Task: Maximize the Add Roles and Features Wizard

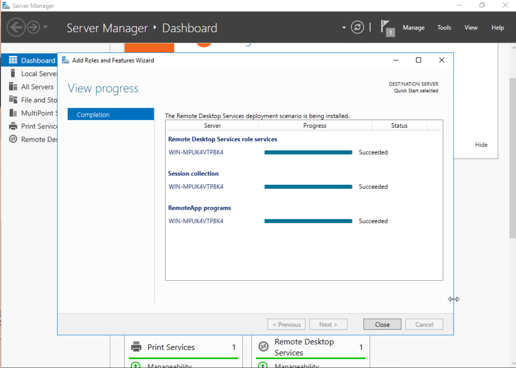Action: point(418,60)
